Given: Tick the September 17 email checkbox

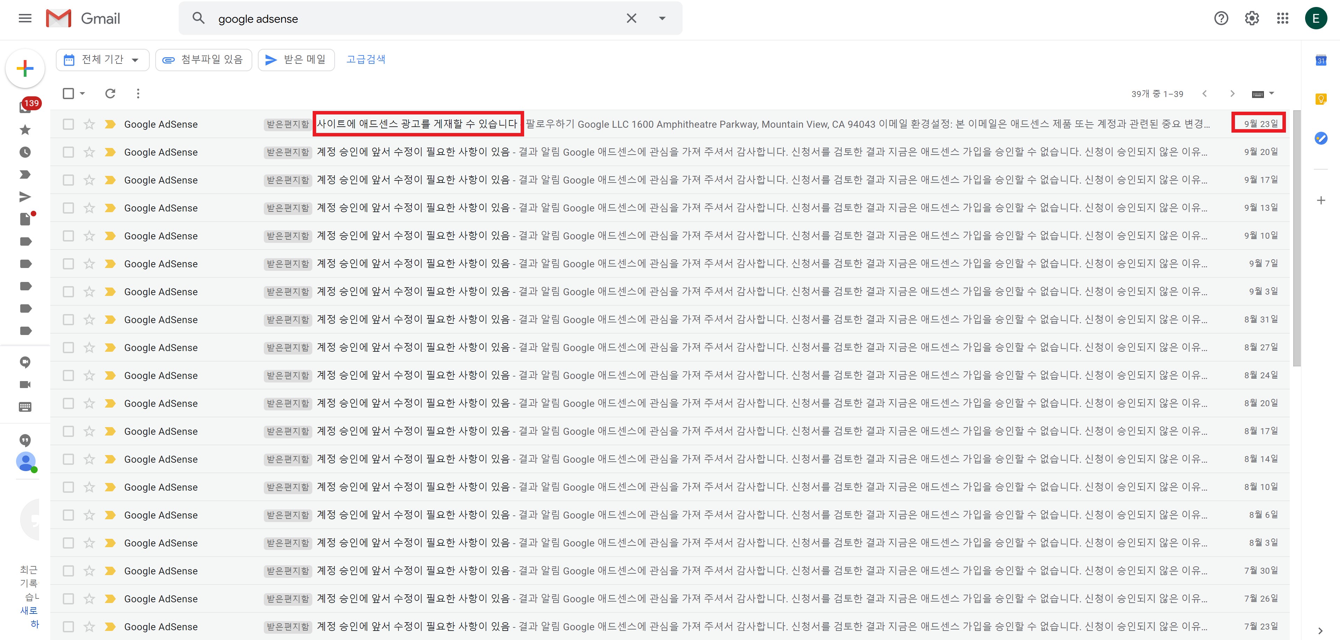Looking at the screenshot, I should [68, 180].
